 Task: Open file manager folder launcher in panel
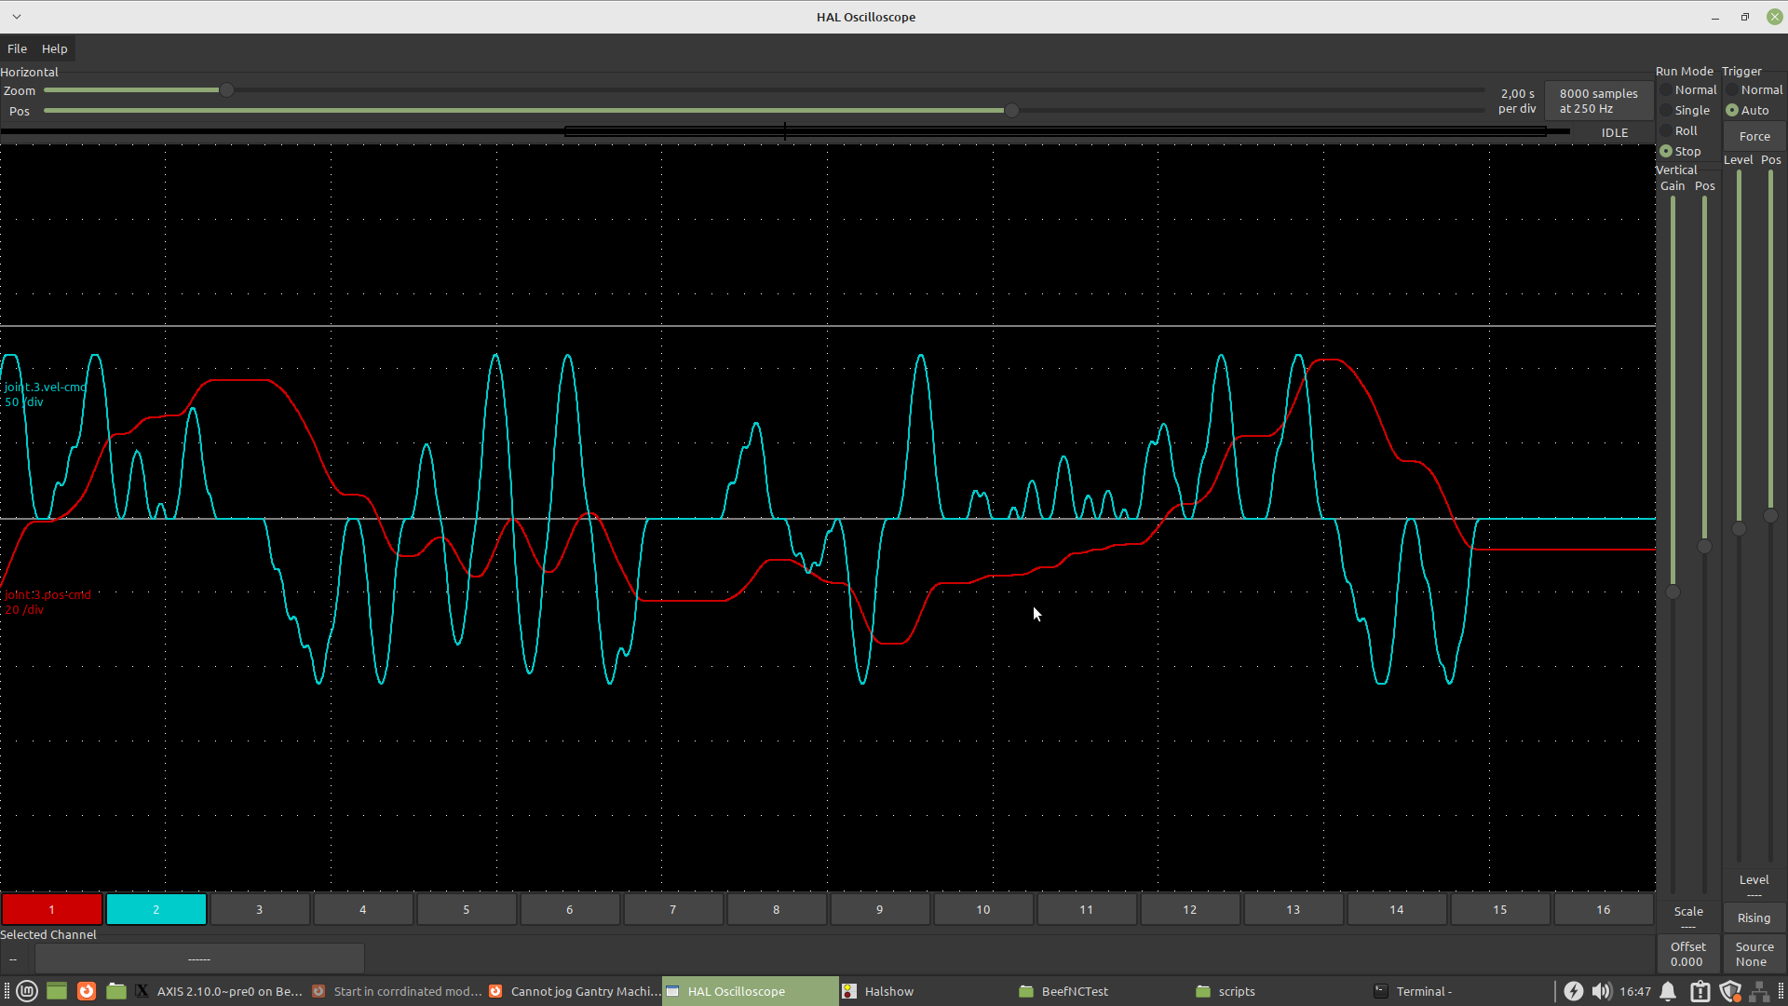(116, 991)
